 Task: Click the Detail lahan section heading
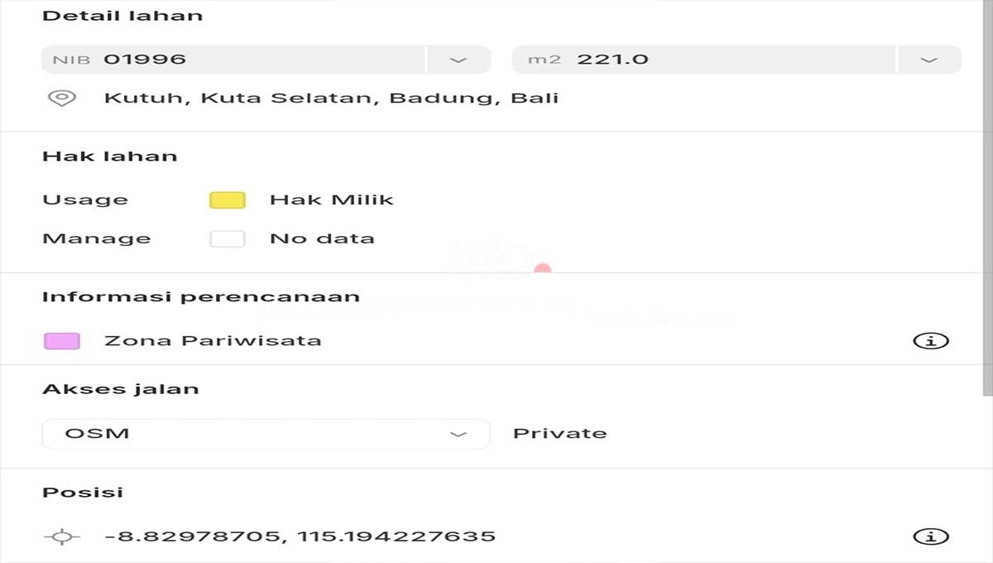(122, 16)
